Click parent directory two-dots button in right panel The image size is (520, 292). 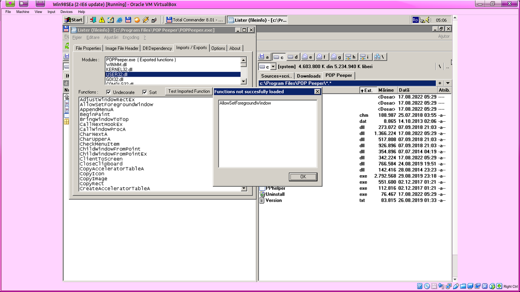pyautogui.click(x=447, y=67)
